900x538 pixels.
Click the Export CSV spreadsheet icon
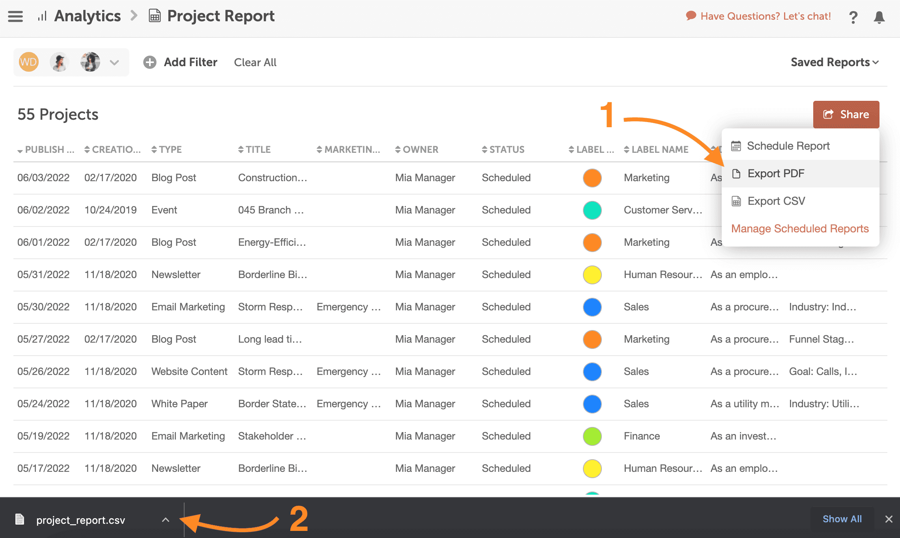(736, 201)
